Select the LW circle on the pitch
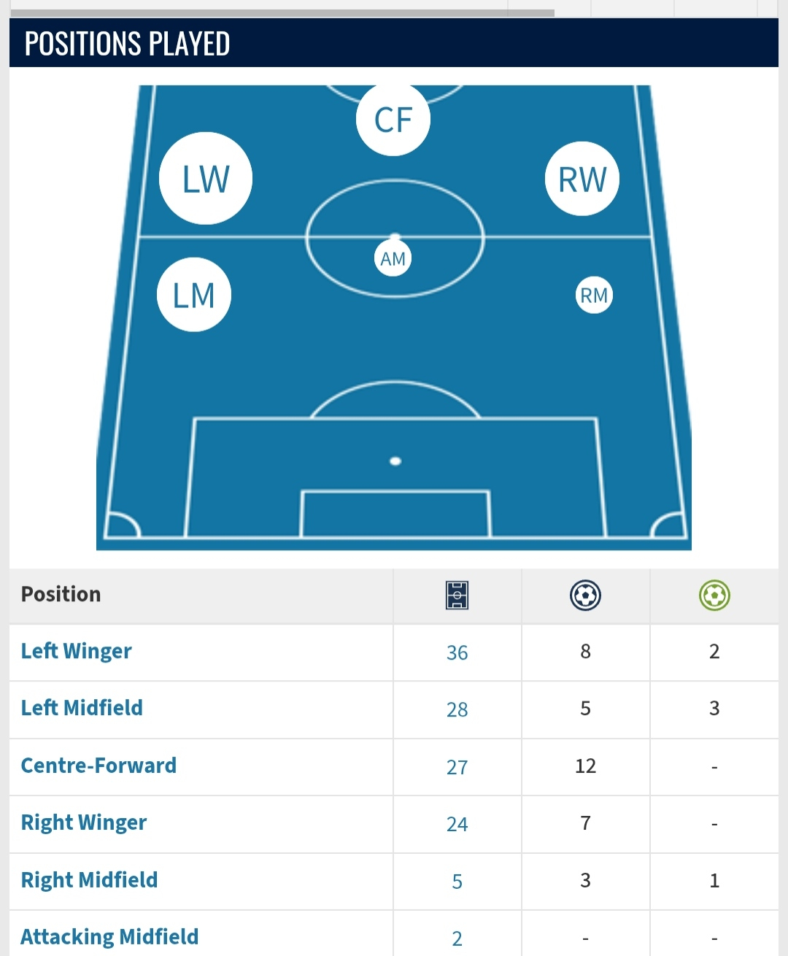Image resolution: width=788 pixels, height=956 pixels. tap(206, 178)
